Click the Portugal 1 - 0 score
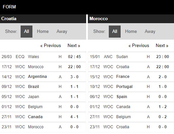Viewport: 174px width, 134px height. pyautogui.click(x=163, y=87)
